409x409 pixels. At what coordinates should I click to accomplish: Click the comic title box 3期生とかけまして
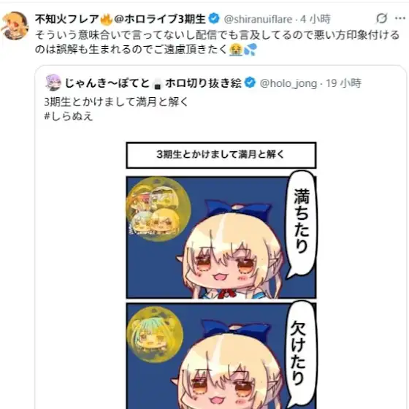coord(221,155)
